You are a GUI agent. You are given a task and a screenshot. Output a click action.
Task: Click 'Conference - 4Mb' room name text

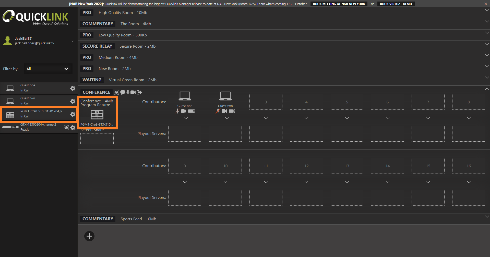pos(97,101)
